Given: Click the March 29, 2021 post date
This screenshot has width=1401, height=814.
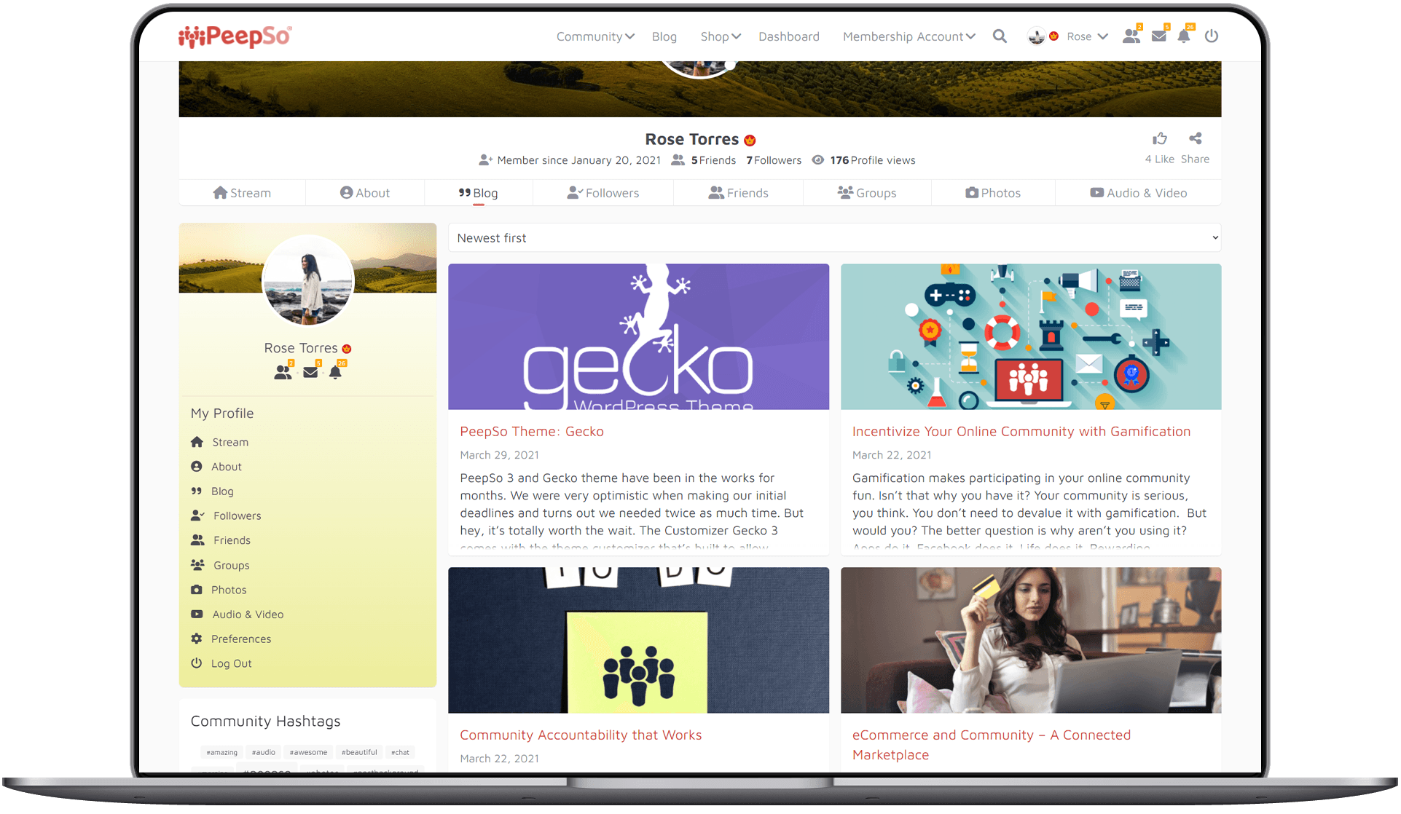Looking at the screenshot, I should [x=499, y=455].
